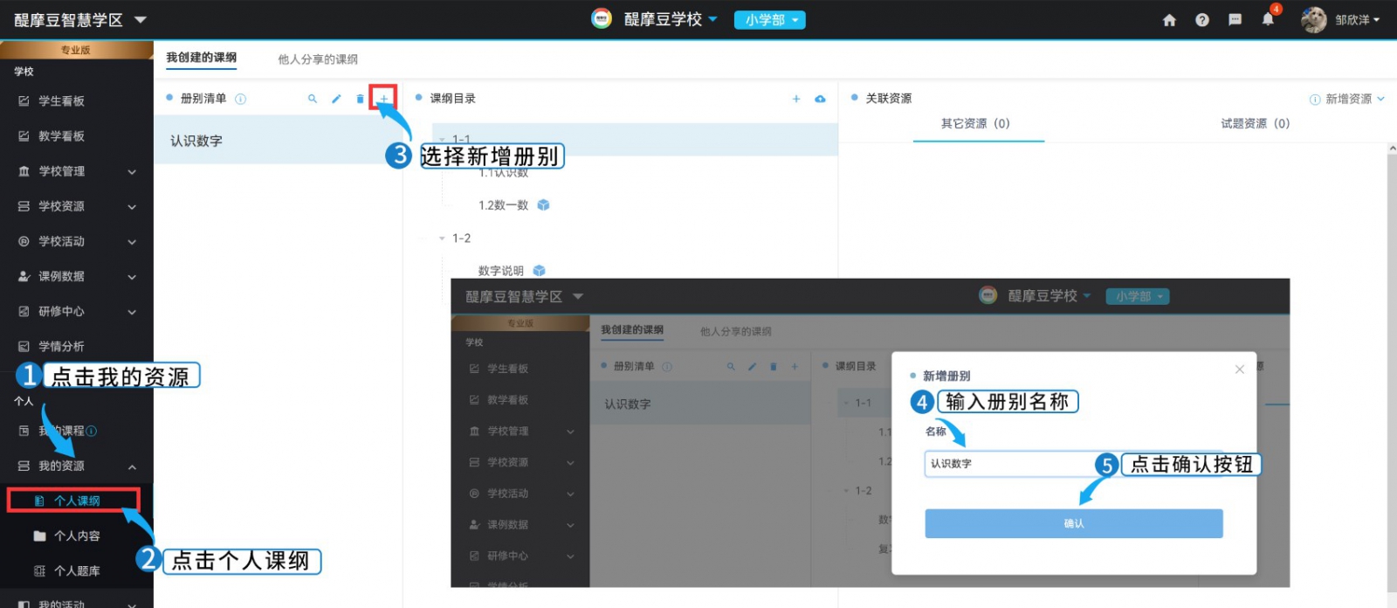The width and height of the screenshot is (1397, 608).
Task: Click the cube icon beside 1.2数一数
Action: [543, 205]
